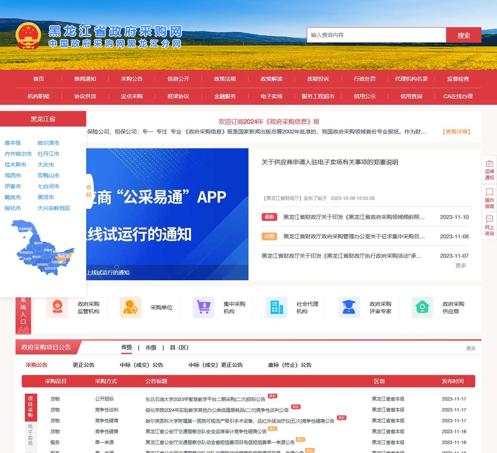Open the 代理机构名录 menu item
The width and height of the screenshot is (497, 453).
412,79
